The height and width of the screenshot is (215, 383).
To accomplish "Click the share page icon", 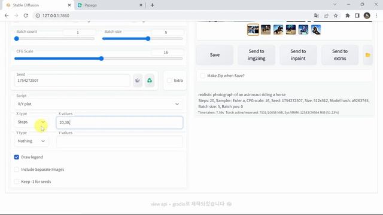I will 326,16.
